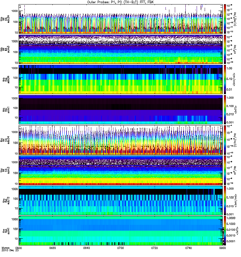Click the thc fbk edc12 filter bank panel

[121, 200]
